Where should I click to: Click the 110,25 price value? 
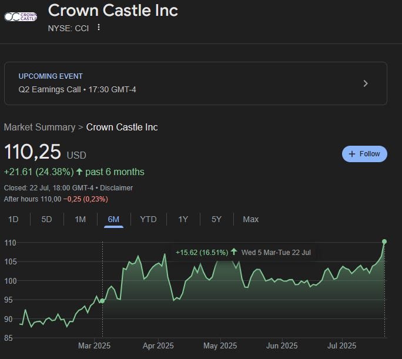point(32,152)
